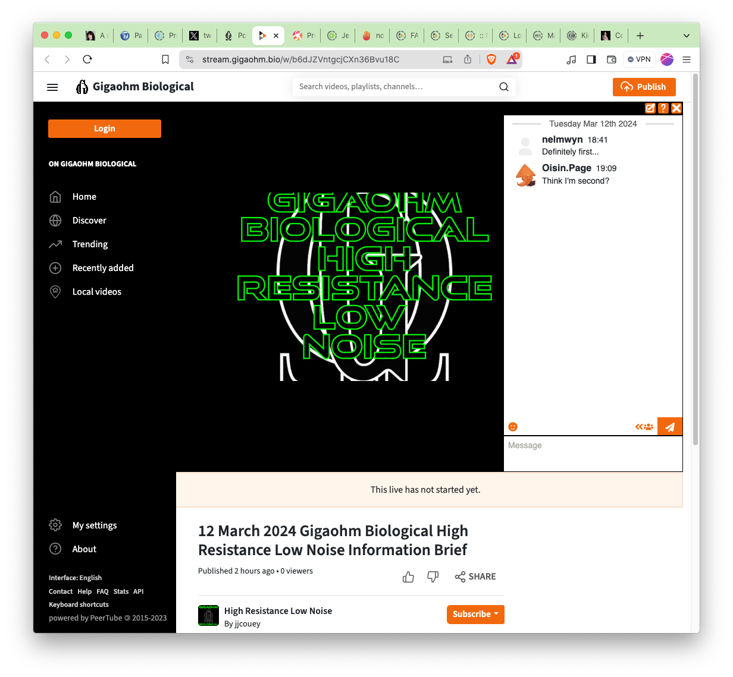The height and width of the screenshot is (677, 733).
Task: Open the hamburger sidebar menu
Action: click(52, 87)
